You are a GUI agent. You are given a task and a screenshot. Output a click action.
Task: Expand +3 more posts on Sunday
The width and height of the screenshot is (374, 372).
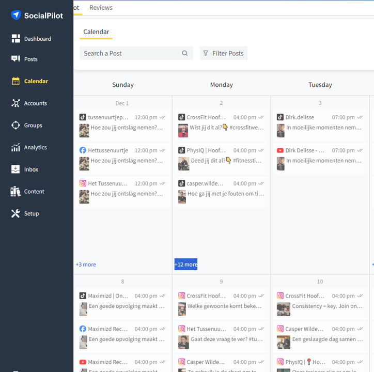tap(86, 265)
